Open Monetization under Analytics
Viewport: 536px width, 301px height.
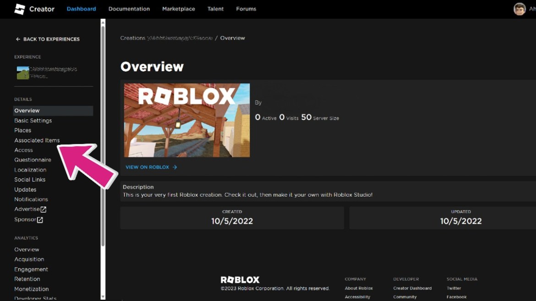tap(31, 289)
